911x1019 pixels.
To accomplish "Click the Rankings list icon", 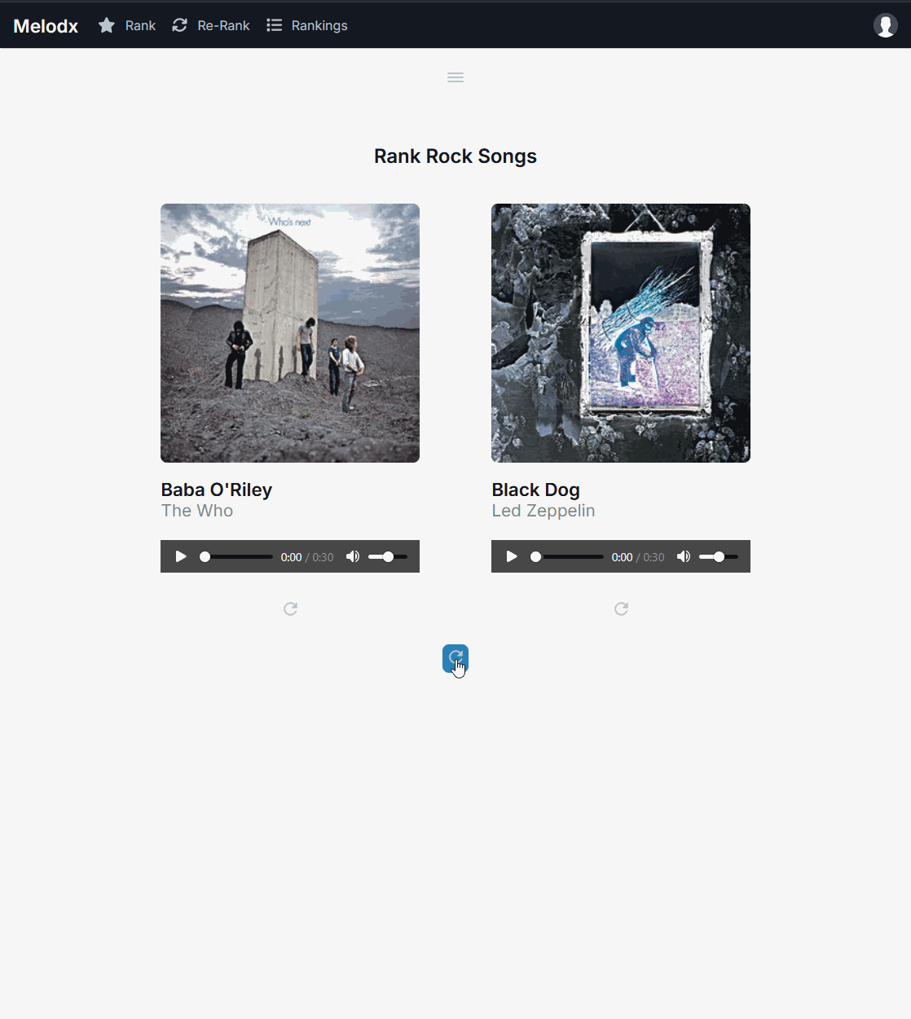I will coord(275,25).
